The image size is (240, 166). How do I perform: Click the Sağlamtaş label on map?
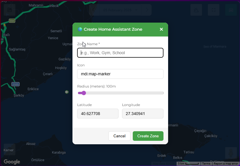tap(17, 50)
